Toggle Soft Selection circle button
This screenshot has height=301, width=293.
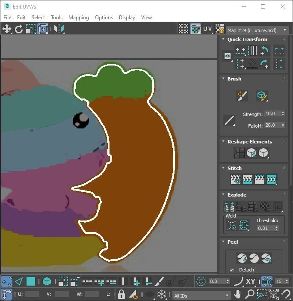[x=201, y=281]
